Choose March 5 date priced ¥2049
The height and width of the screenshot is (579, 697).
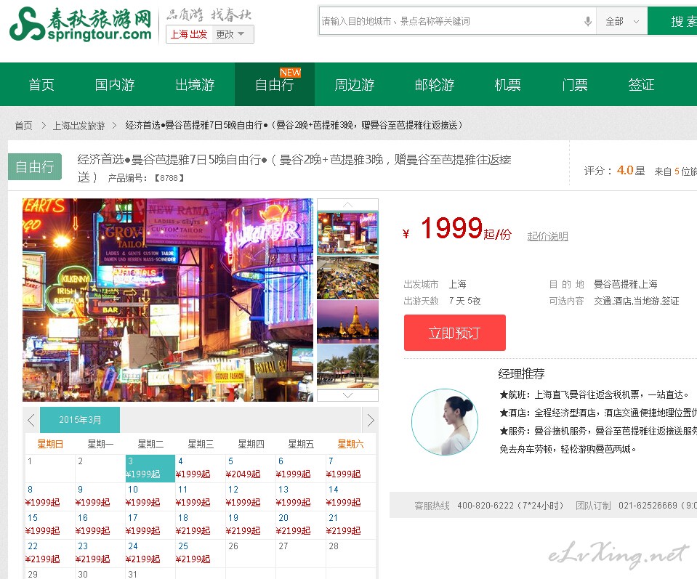(243, 468)
